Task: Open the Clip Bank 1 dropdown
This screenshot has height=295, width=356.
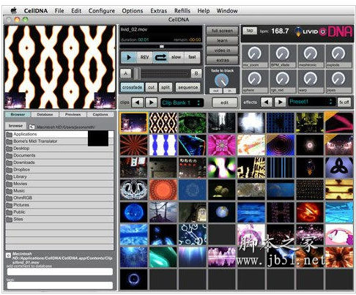Action: tap(182, 102)
